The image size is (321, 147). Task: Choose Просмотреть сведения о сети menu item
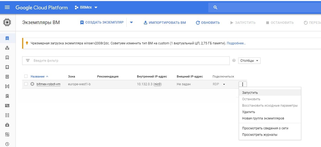coord(270,128)
